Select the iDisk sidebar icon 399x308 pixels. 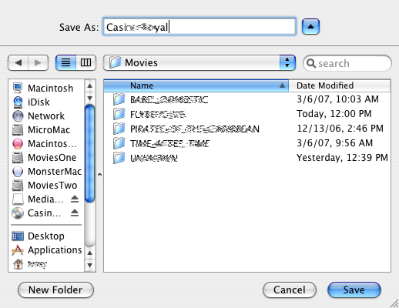coord(18,102)
